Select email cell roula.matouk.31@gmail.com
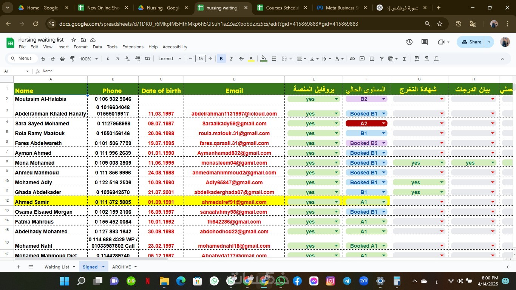Image resolution: width=516 pixels, height=290 pixels. coord(234,133)
